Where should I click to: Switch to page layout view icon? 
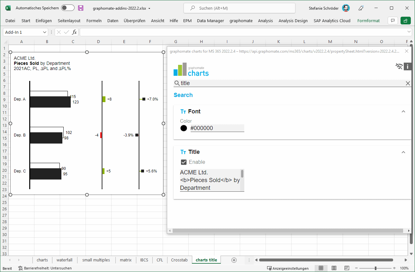(x=334, y=268)
